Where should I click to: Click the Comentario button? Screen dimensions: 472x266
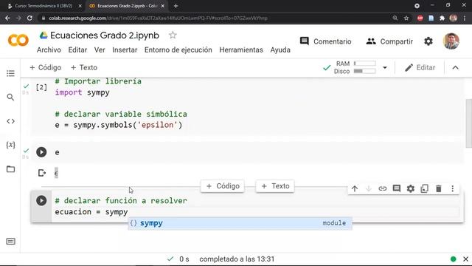[326, 41]
